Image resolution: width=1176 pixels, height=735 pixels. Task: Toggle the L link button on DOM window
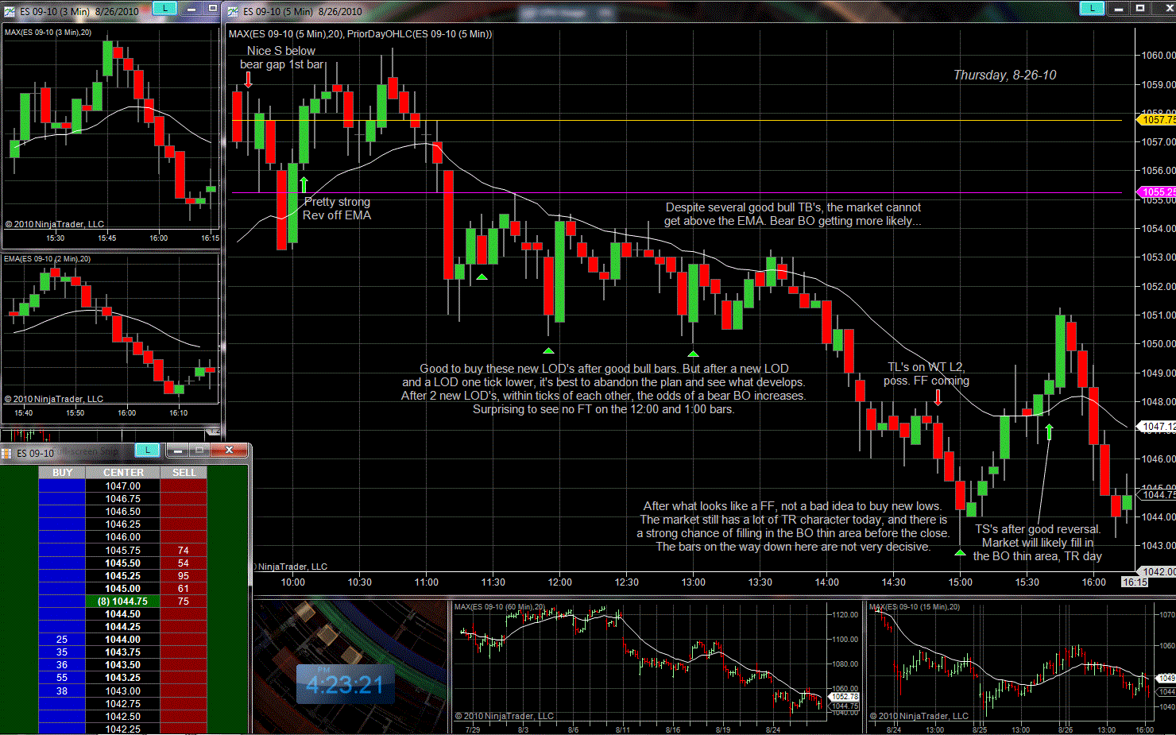coord(147,451)
